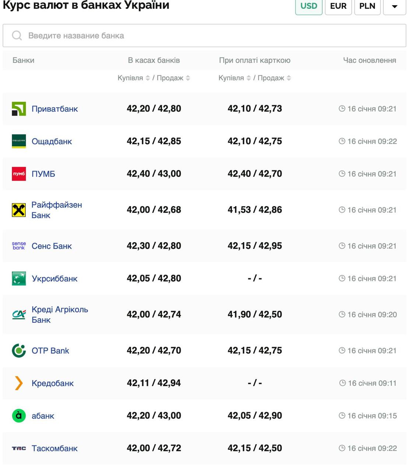This screenshot has width=418, height=471.
Task: Click the Sense Bank logo
Action: [19, 246]
